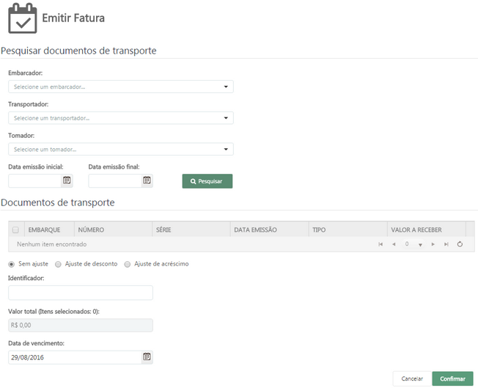Check the select-all checkbox in grid header

pyautogui.click(x=15, y=230)
